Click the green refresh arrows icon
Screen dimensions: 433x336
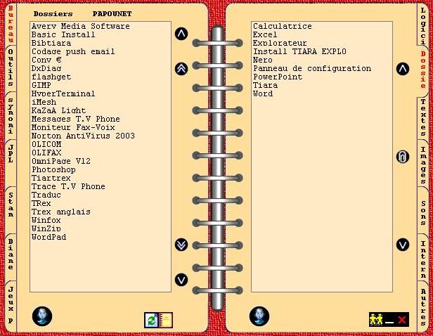pyautogui.click(x=151, y=321)
